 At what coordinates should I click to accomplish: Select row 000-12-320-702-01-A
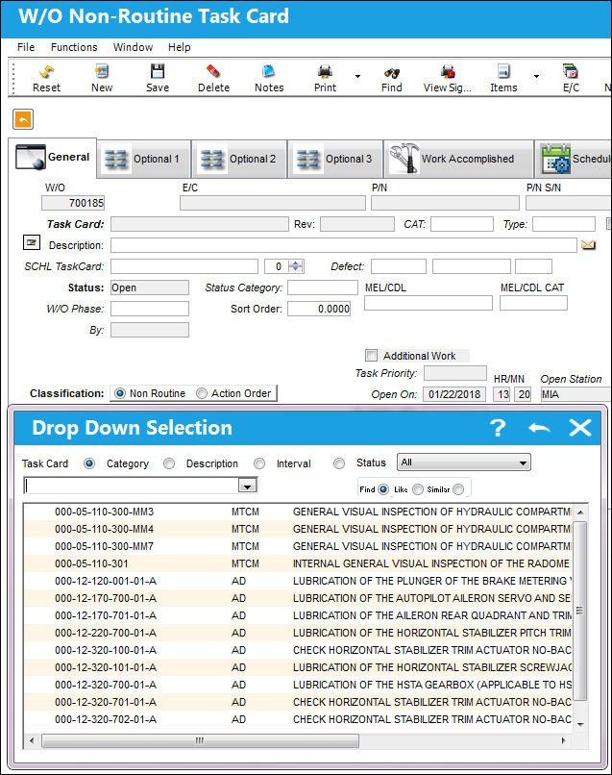pyautogui.click(x=299, y=719)
